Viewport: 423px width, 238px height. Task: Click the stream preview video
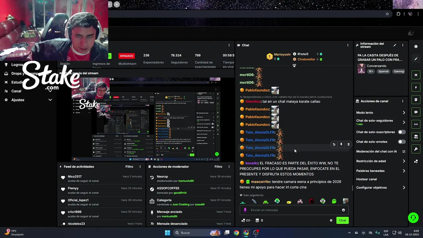[x=146, y=119]
